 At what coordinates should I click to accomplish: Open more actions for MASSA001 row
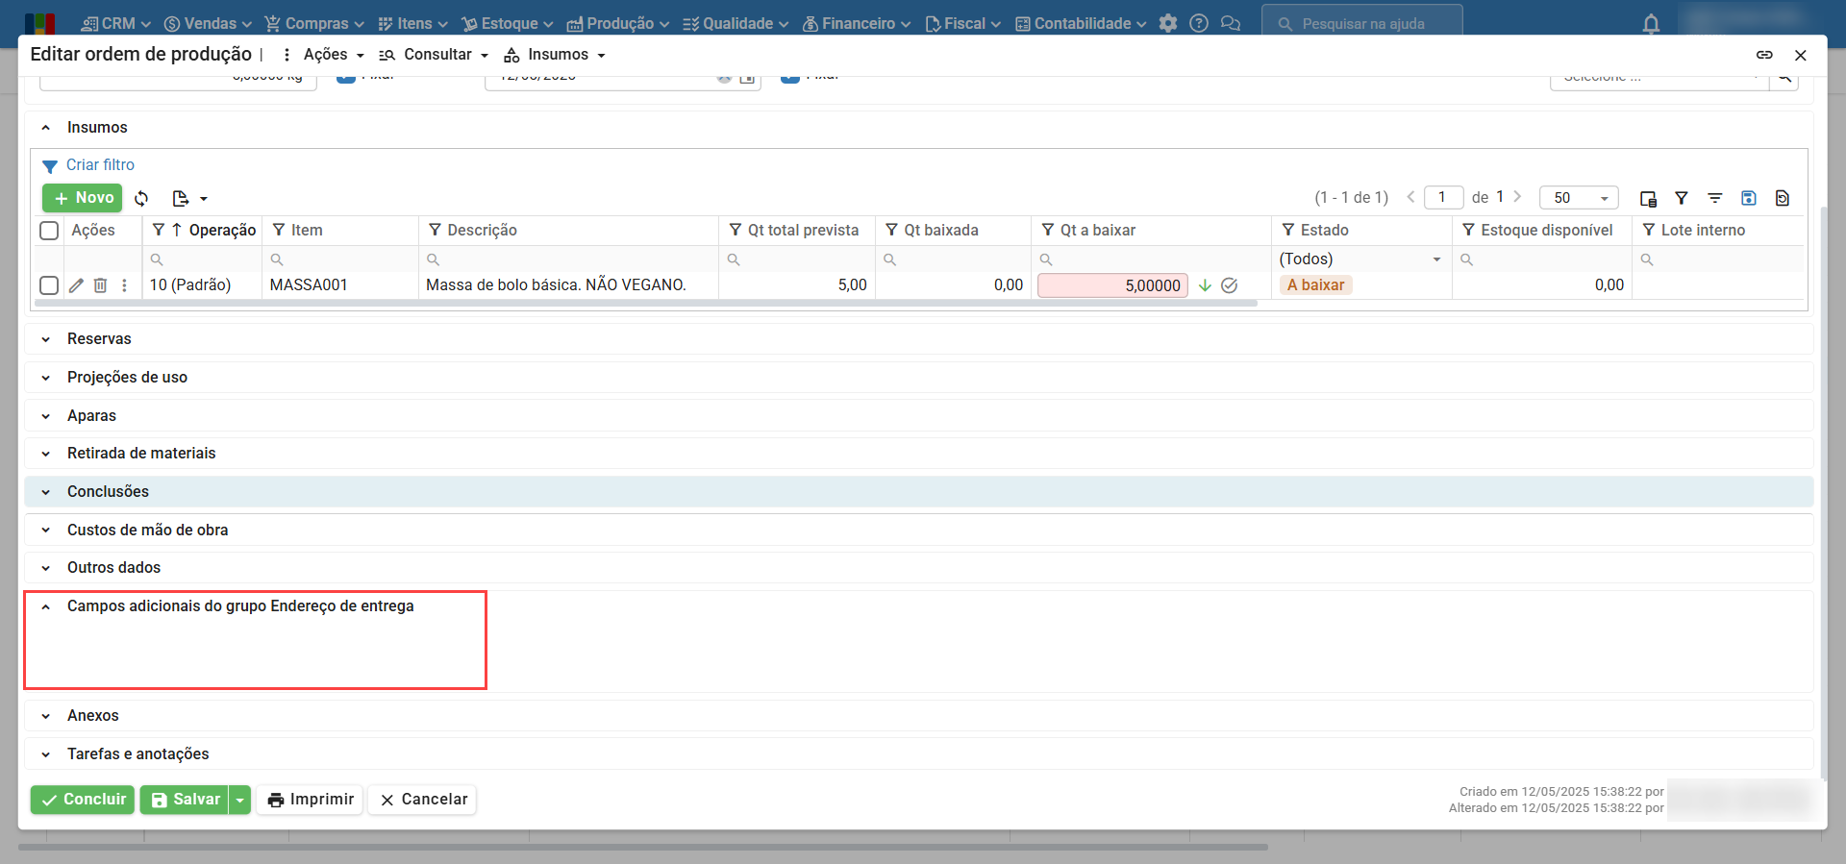click(124, 284)
